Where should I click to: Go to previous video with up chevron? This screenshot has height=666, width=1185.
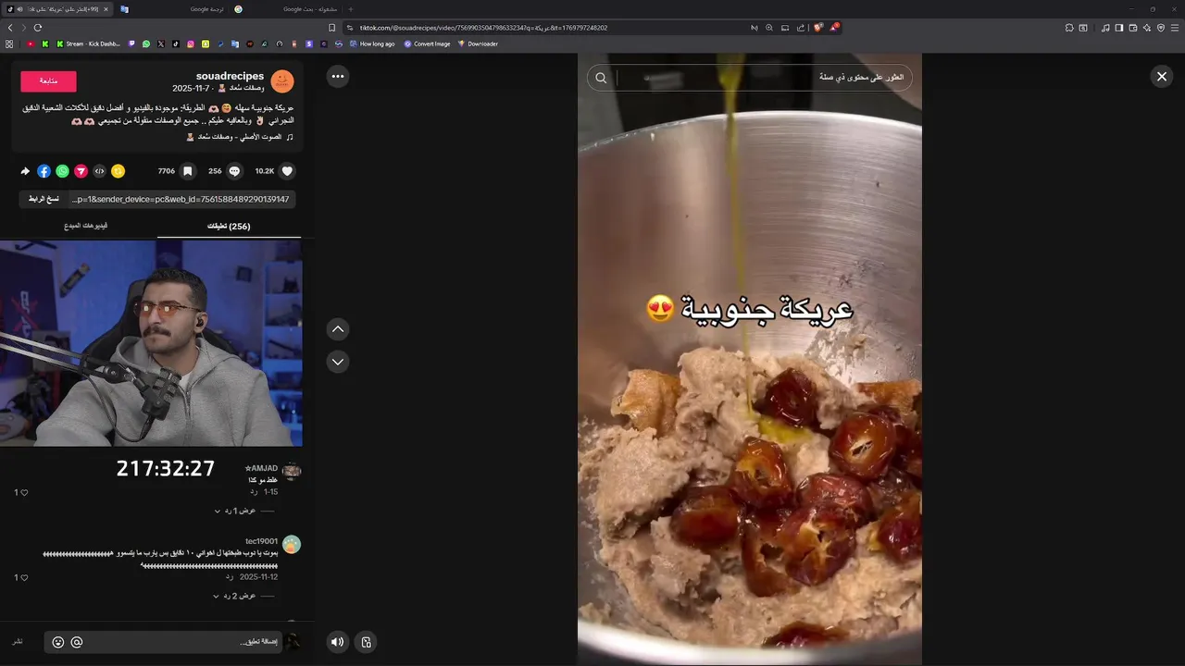point(338,328)
